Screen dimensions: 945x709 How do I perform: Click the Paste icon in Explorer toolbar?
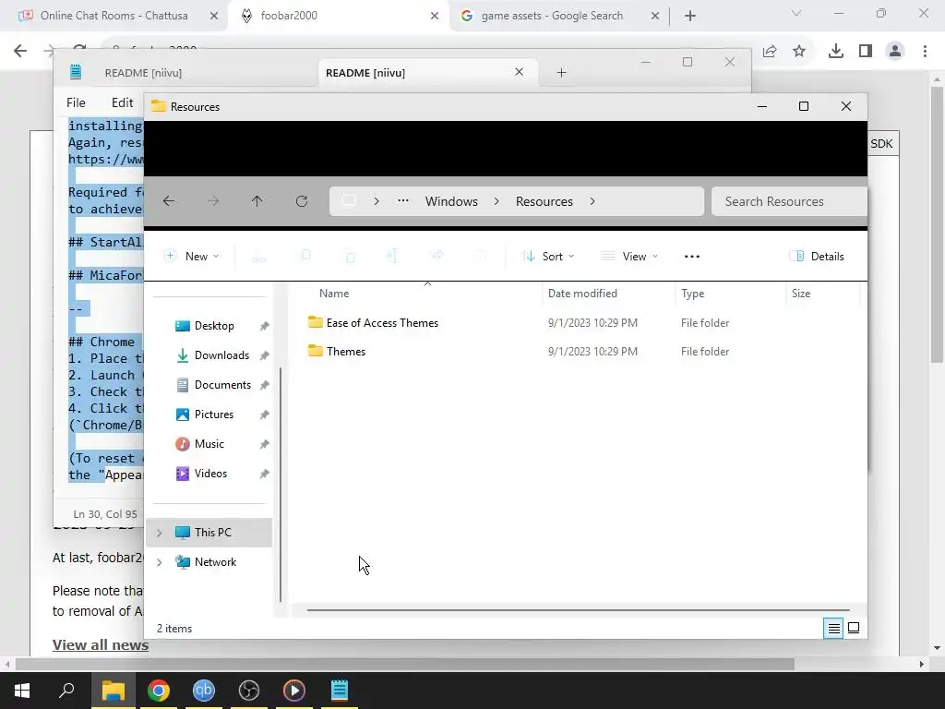tap(350, 257)
